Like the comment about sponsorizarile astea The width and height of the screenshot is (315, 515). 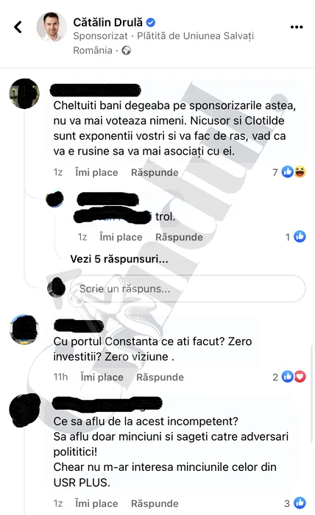[96, 172]
